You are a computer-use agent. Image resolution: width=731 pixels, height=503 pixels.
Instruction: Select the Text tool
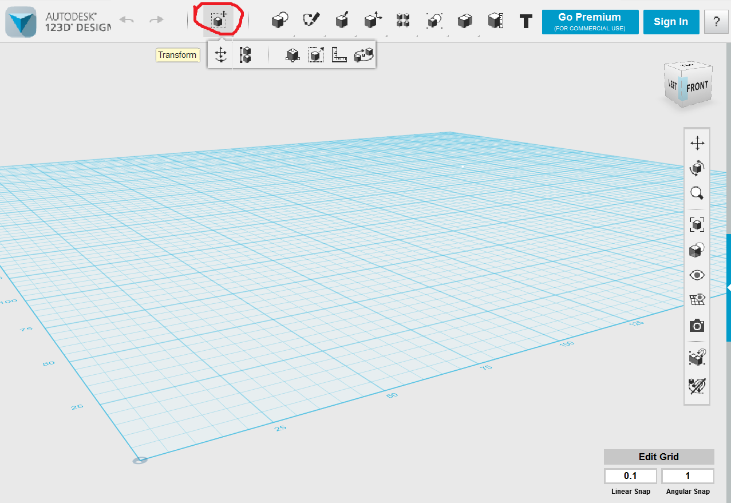pos(526,22)
